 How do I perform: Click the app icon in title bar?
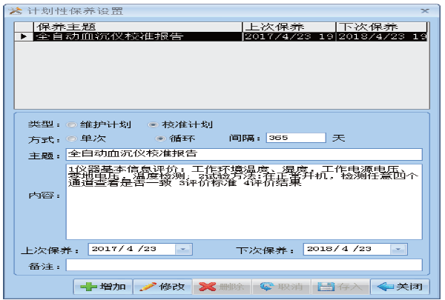pyautogui.click(x=10, y=10)
